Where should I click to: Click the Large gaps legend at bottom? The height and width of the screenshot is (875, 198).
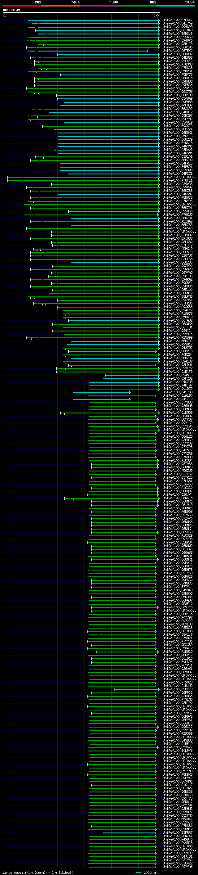38,873
